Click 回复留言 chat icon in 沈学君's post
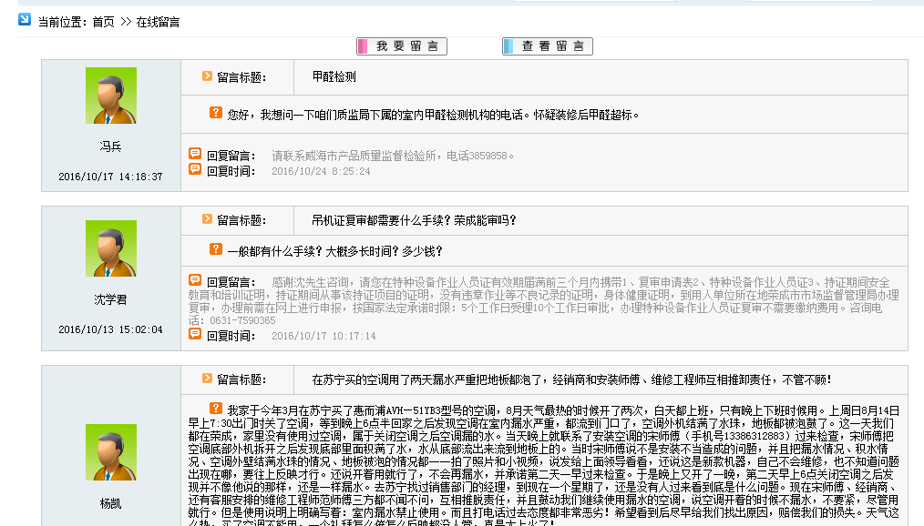Screen dimensions: 924x526 (195, 280)
